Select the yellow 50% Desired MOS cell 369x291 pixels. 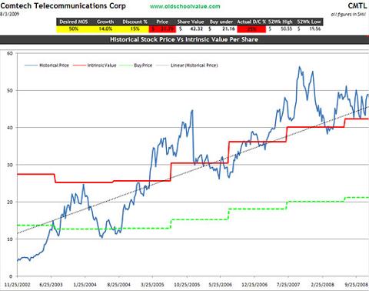coord(74,29)
